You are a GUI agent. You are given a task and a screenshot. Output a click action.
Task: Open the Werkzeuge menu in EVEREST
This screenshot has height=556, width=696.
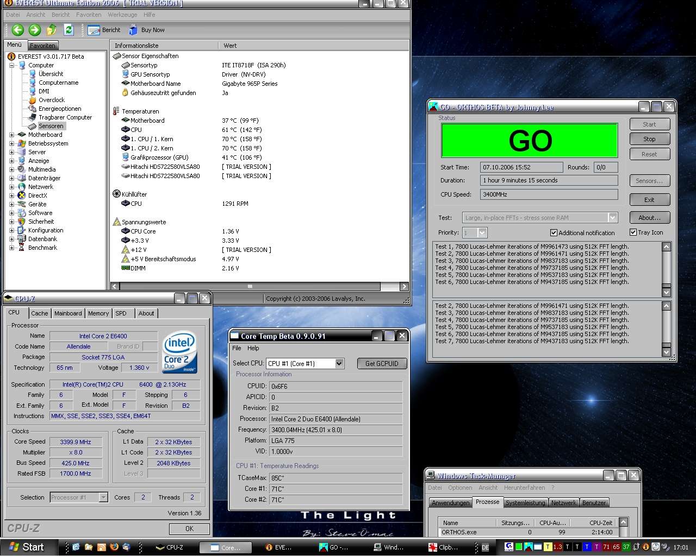tap(122, 15)
